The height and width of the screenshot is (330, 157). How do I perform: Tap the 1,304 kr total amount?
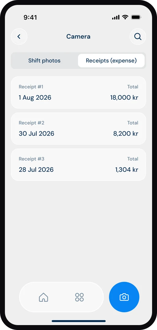point(127,170)
